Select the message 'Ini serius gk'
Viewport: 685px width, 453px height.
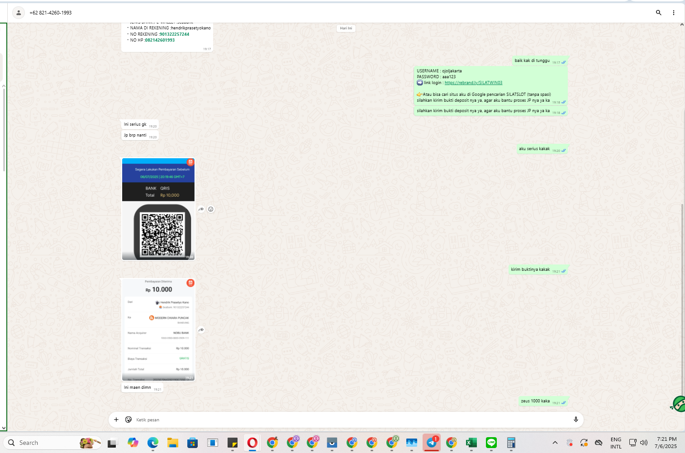click(140, 124)
